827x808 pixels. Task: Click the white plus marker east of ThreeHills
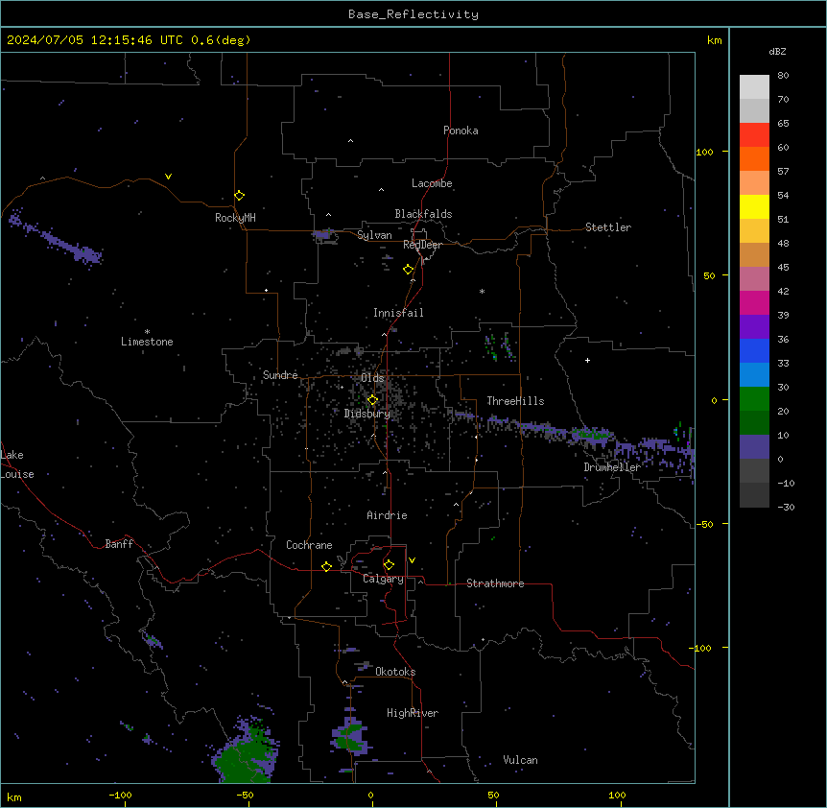[x=587, y=360]
